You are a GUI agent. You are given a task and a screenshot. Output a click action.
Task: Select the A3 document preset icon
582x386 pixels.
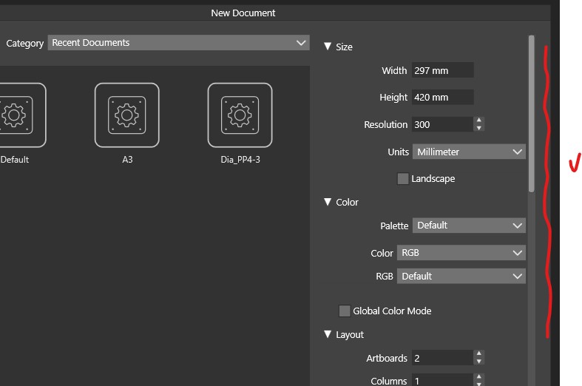point(127,115)
